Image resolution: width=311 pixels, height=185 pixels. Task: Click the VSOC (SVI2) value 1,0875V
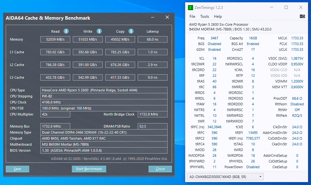pyautogui.click(x=297, y=58)
